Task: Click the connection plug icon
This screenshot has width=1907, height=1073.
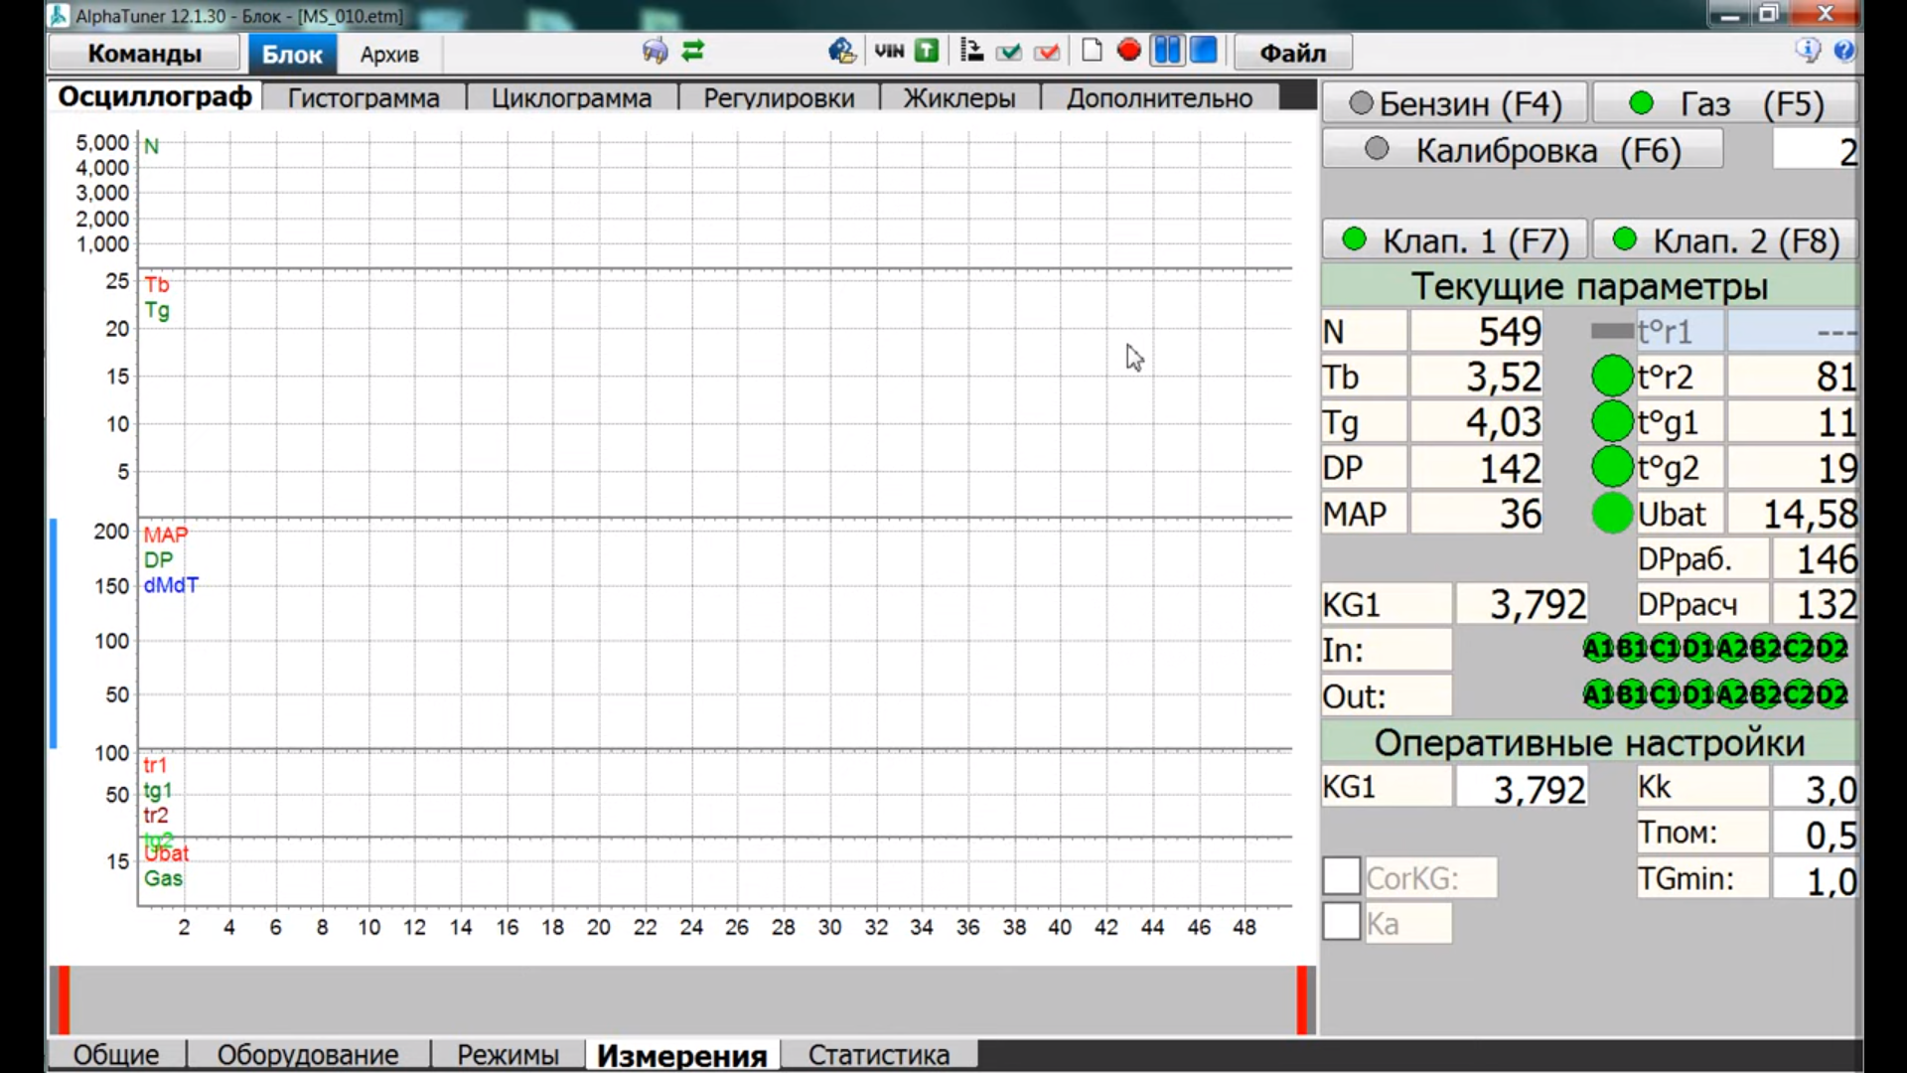Action: (x=655, y=51)
